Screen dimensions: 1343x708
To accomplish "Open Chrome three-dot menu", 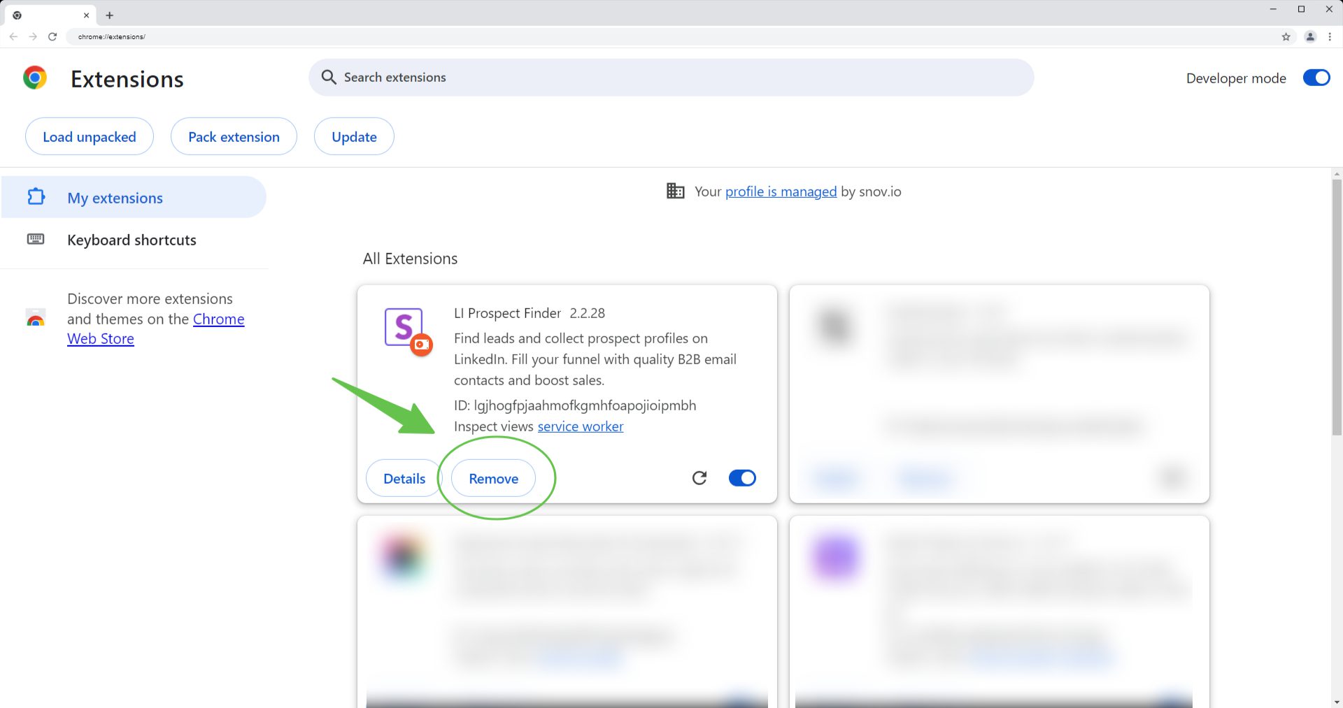I will point(1330,36).
